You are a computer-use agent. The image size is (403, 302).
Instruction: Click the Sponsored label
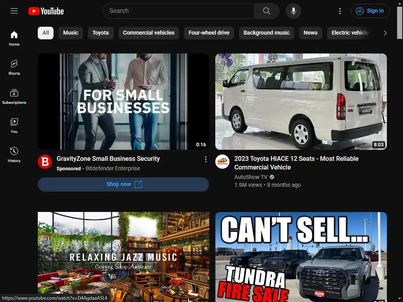click(x=68, y=168)
